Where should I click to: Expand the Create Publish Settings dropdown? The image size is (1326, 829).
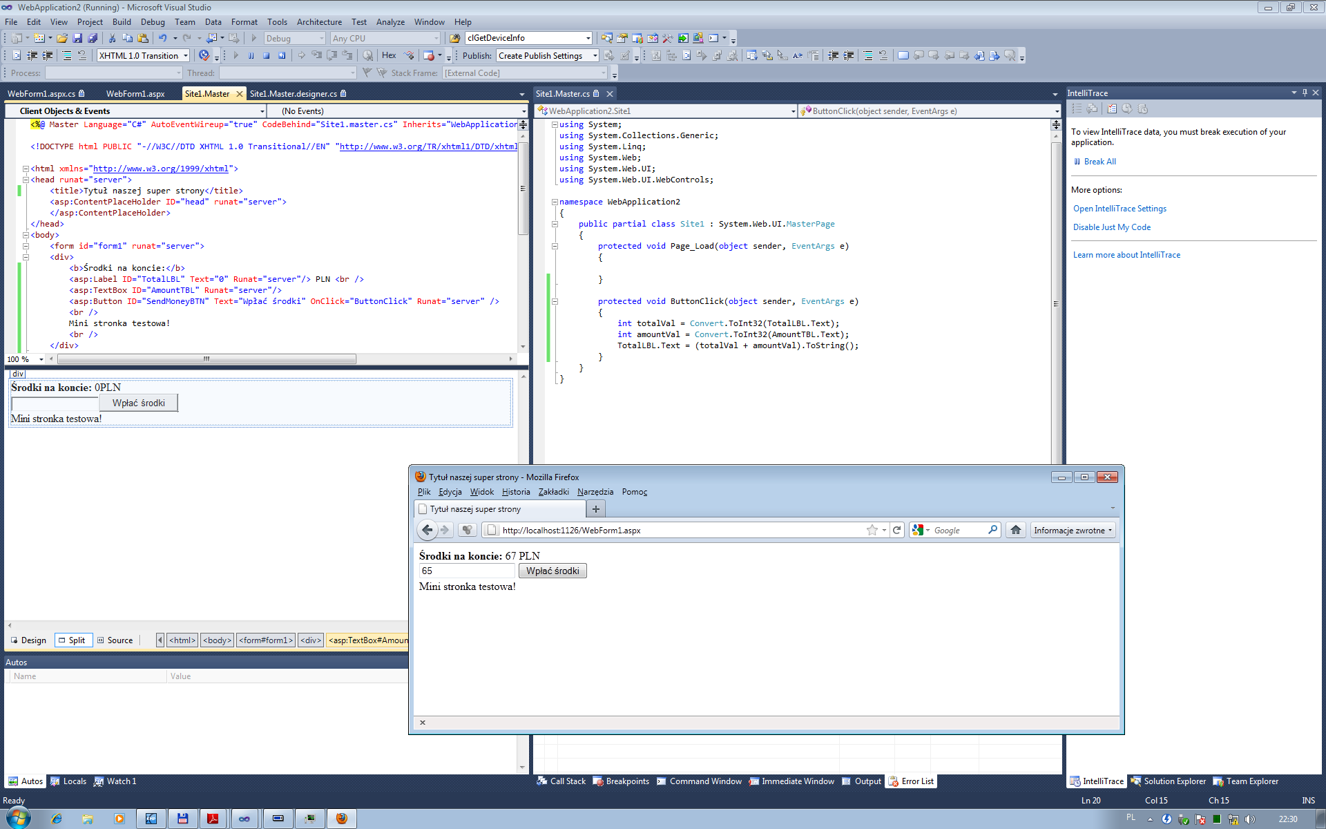[x=595, y=56]
